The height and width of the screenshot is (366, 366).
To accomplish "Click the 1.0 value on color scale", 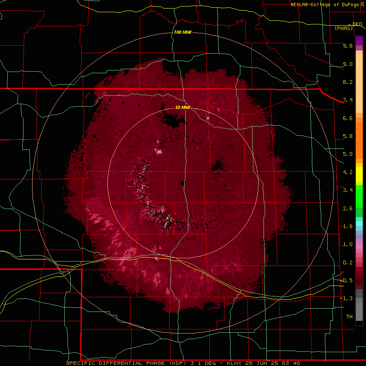I will point(348,244).
